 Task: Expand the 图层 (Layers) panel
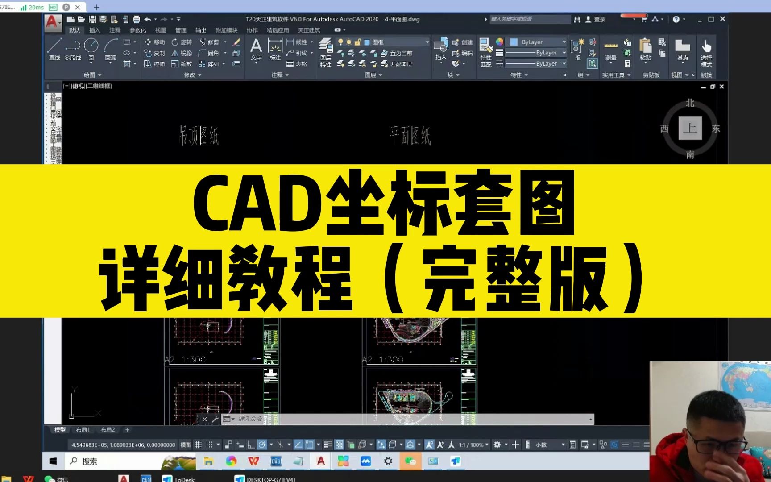coord(373,75)
